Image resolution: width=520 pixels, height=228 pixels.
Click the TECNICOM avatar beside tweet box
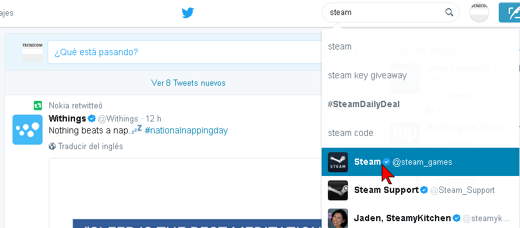pyautogui.click(x=33, y=52)
